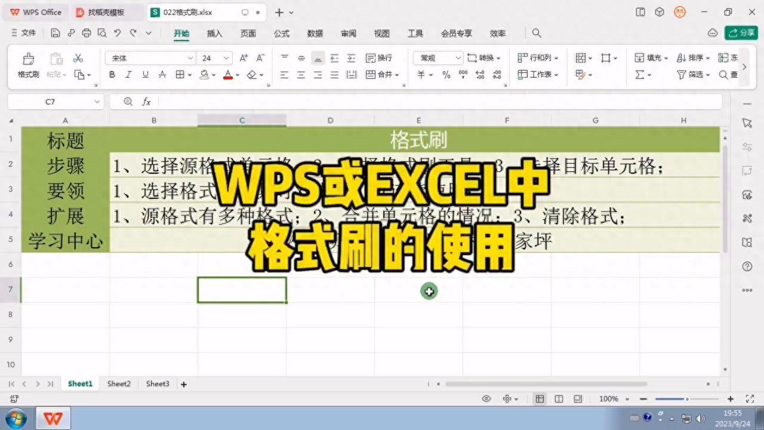Image resolution: width=764 pixels, height=430 pixels.
Task: Decrease font size with A- icon
Action: point(260,58)
